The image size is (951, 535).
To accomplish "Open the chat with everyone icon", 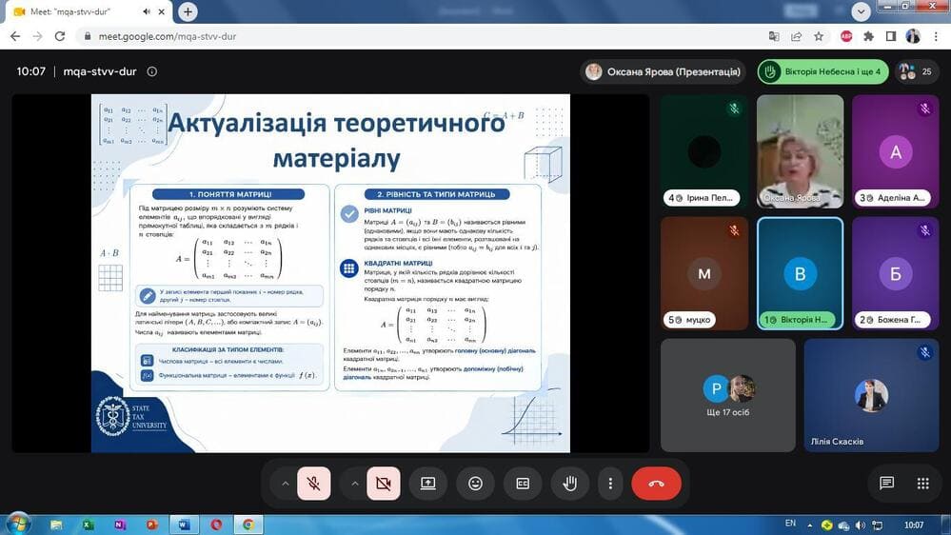I will coord(886,484).
